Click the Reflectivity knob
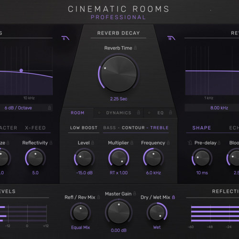Image resolution: width=239 pixels, height=239 pixels. pyautogui.click(x=35, y=158)
